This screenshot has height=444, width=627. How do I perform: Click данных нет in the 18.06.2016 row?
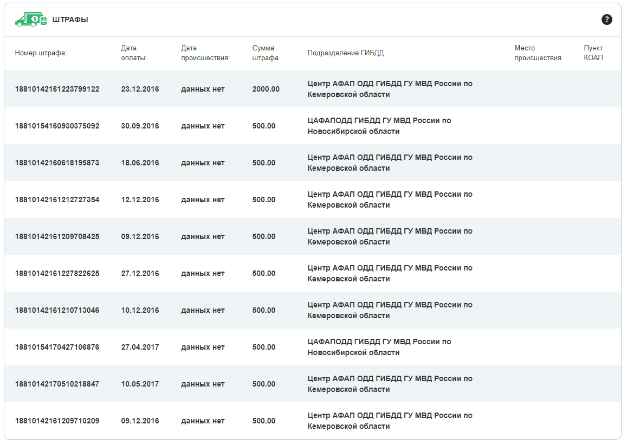203,163
